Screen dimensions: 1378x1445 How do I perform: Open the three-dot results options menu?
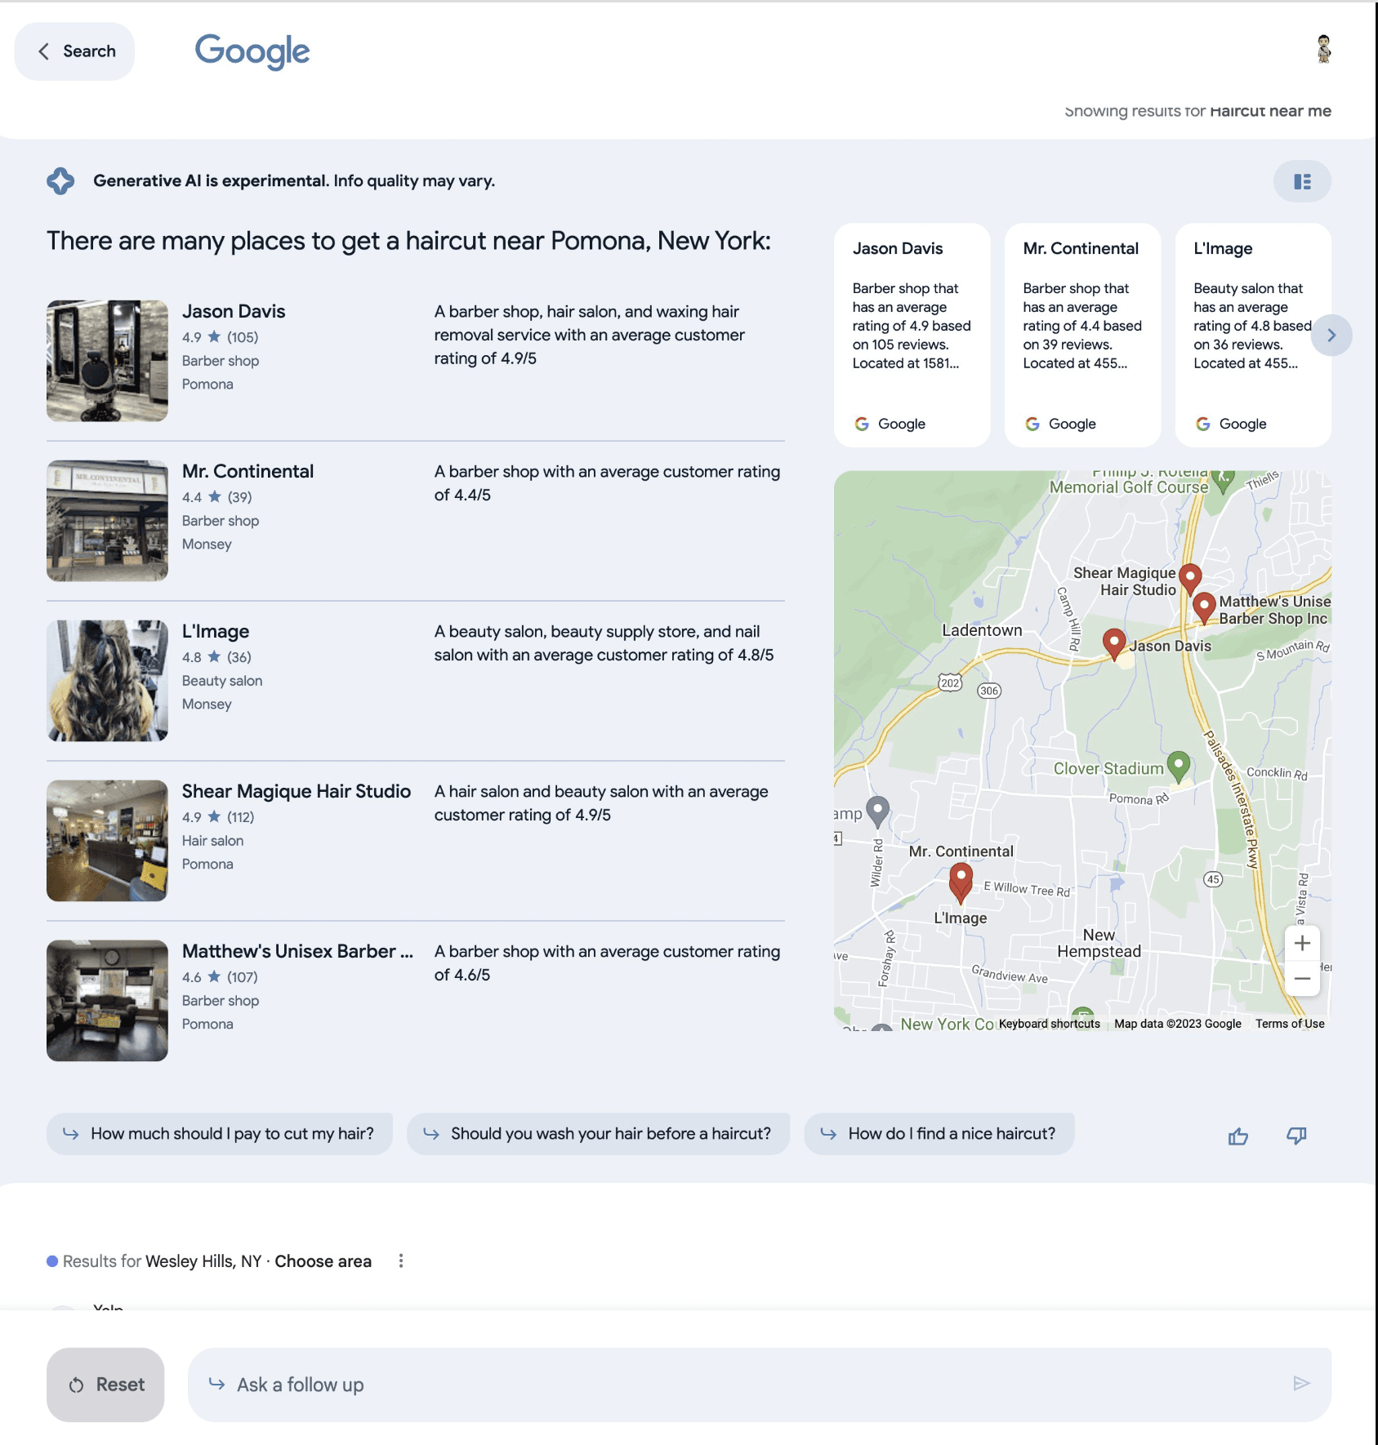click(x=400, y=1260)
